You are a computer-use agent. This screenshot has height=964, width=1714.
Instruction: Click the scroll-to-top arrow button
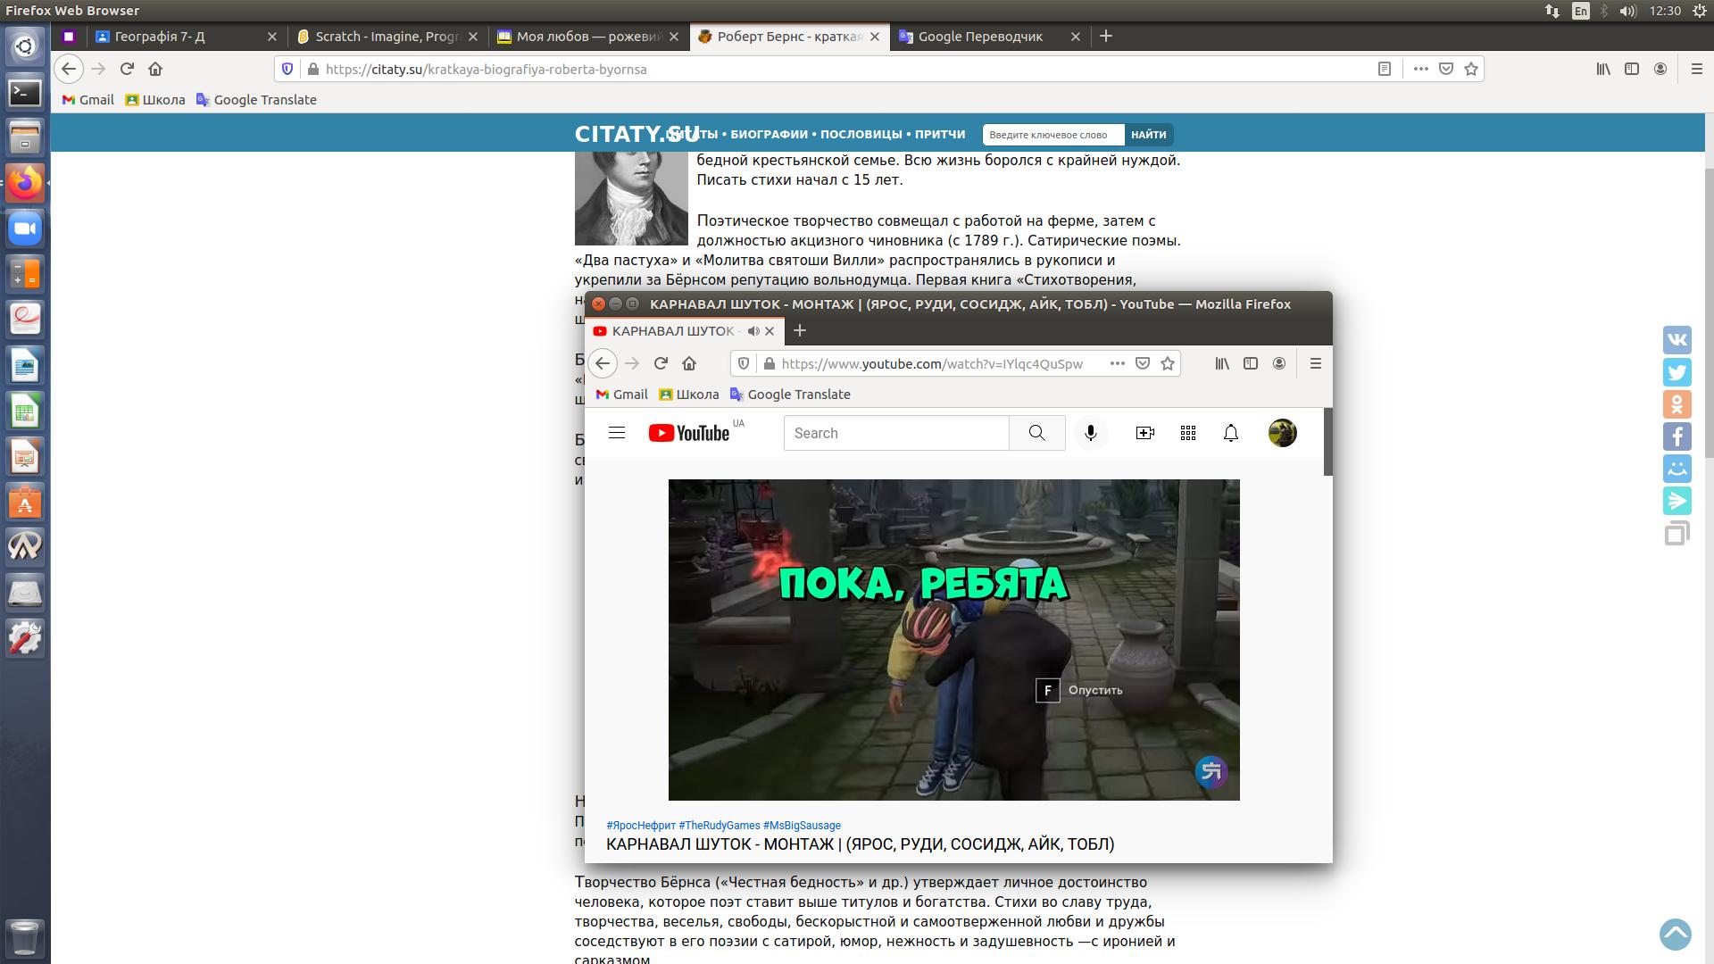pyautogui.click(x=1675, y=935)
